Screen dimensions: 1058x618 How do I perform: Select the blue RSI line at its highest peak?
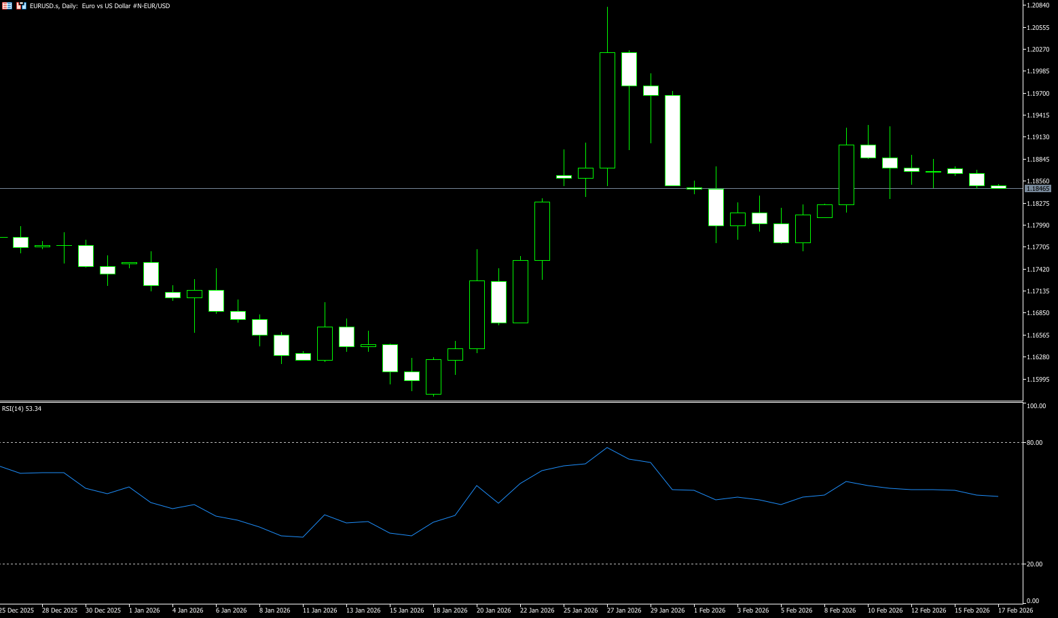pyautogui.click(x=607, y=448)
